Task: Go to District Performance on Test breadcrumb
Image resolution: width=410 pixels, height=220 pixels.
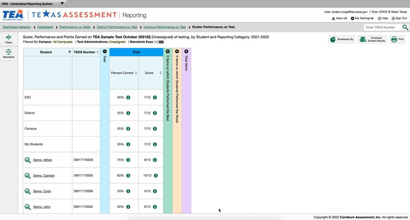Action: [117, 27]
